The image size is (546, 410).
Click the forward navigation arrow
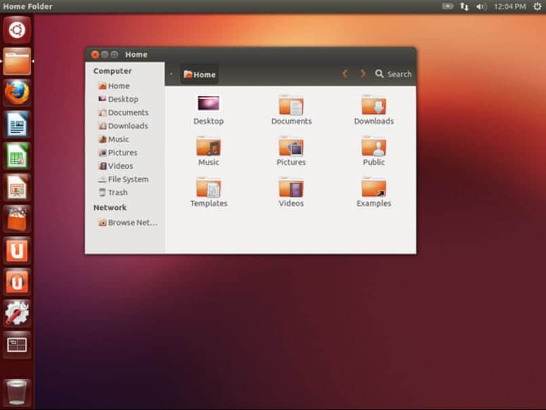tap(362, 74)
